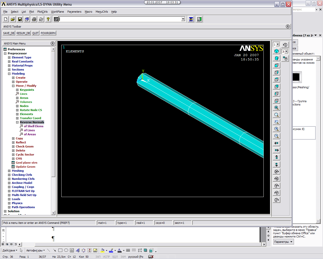Click the printer Image Capture icon
The width and height of the screenshot is (323, 259).
[x=34, y=19]
